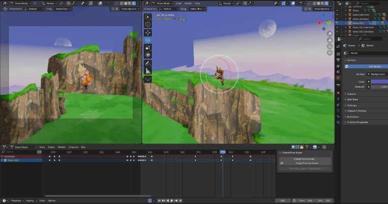Toggle Only Show Errors warning filter
This screenshot has height=204, width=388.
[x=302, y=147]
